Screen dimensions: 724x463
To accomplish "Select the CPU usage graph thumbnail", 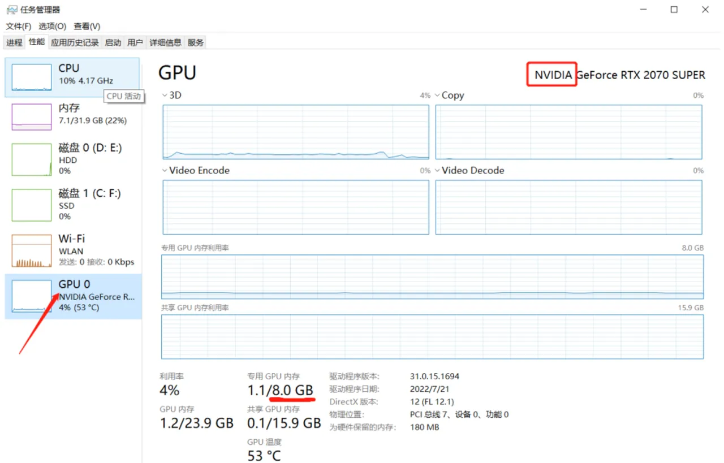I will (x=32, y=77).
